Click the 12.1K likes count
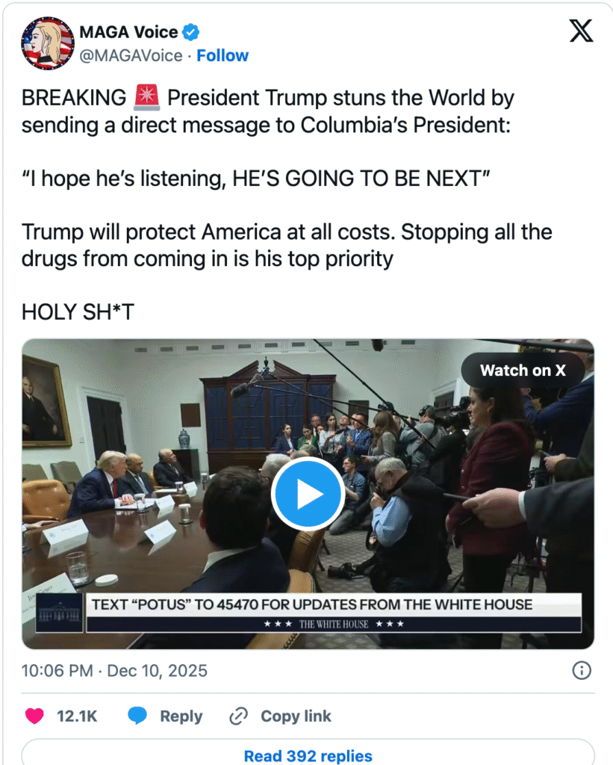The image size is (613, 765). pyautogui.click(x=77, y=716)
